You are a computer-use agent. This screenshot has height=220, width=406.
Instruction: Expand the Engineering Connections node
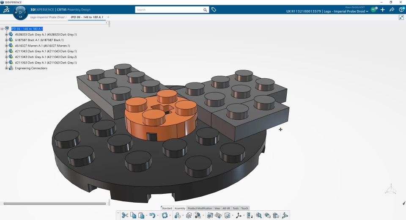(6, 68)
